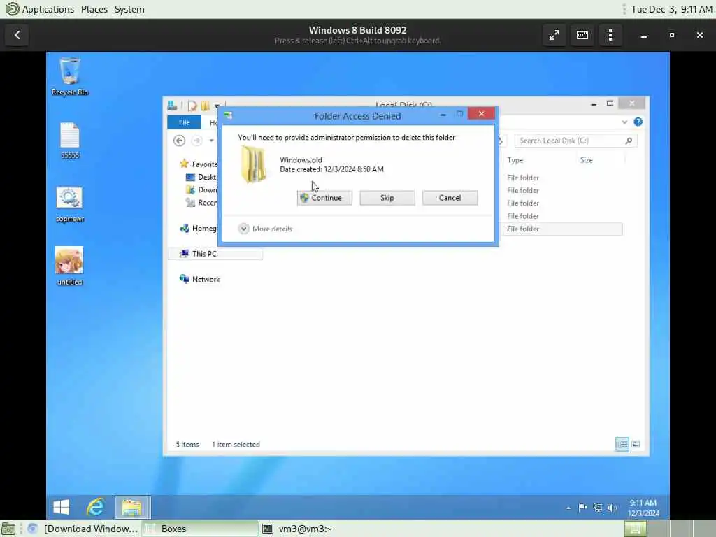
Task: Select Favorites in navigation pane
Action: (199, 164)
